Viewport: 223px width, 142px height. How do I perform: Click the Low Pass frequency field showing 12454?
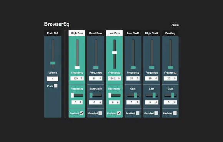click(114, 78)
